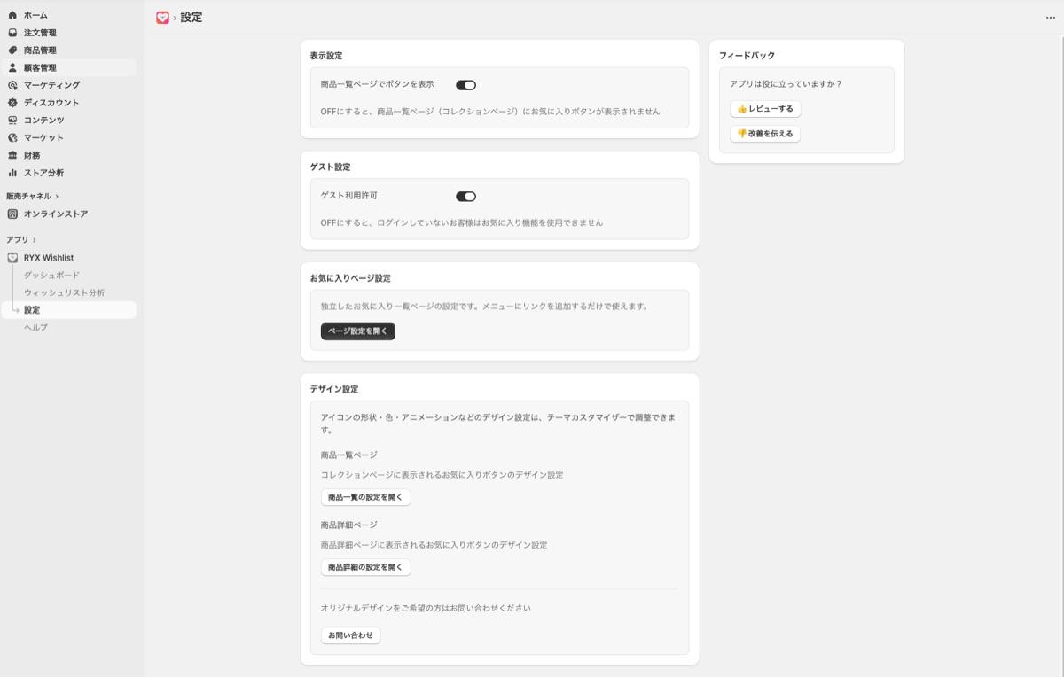Click the RYX Wishlist heart app icon
This screenshot has height=677, width=1064.
12,257
